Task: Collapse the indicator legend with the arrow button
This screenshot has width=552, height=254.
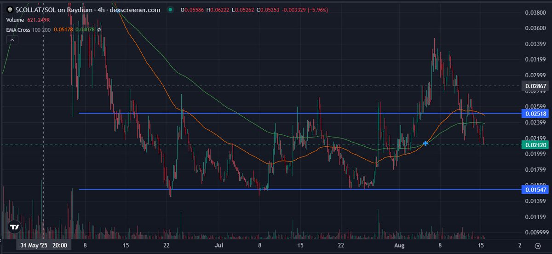Action: coord(12,40)
